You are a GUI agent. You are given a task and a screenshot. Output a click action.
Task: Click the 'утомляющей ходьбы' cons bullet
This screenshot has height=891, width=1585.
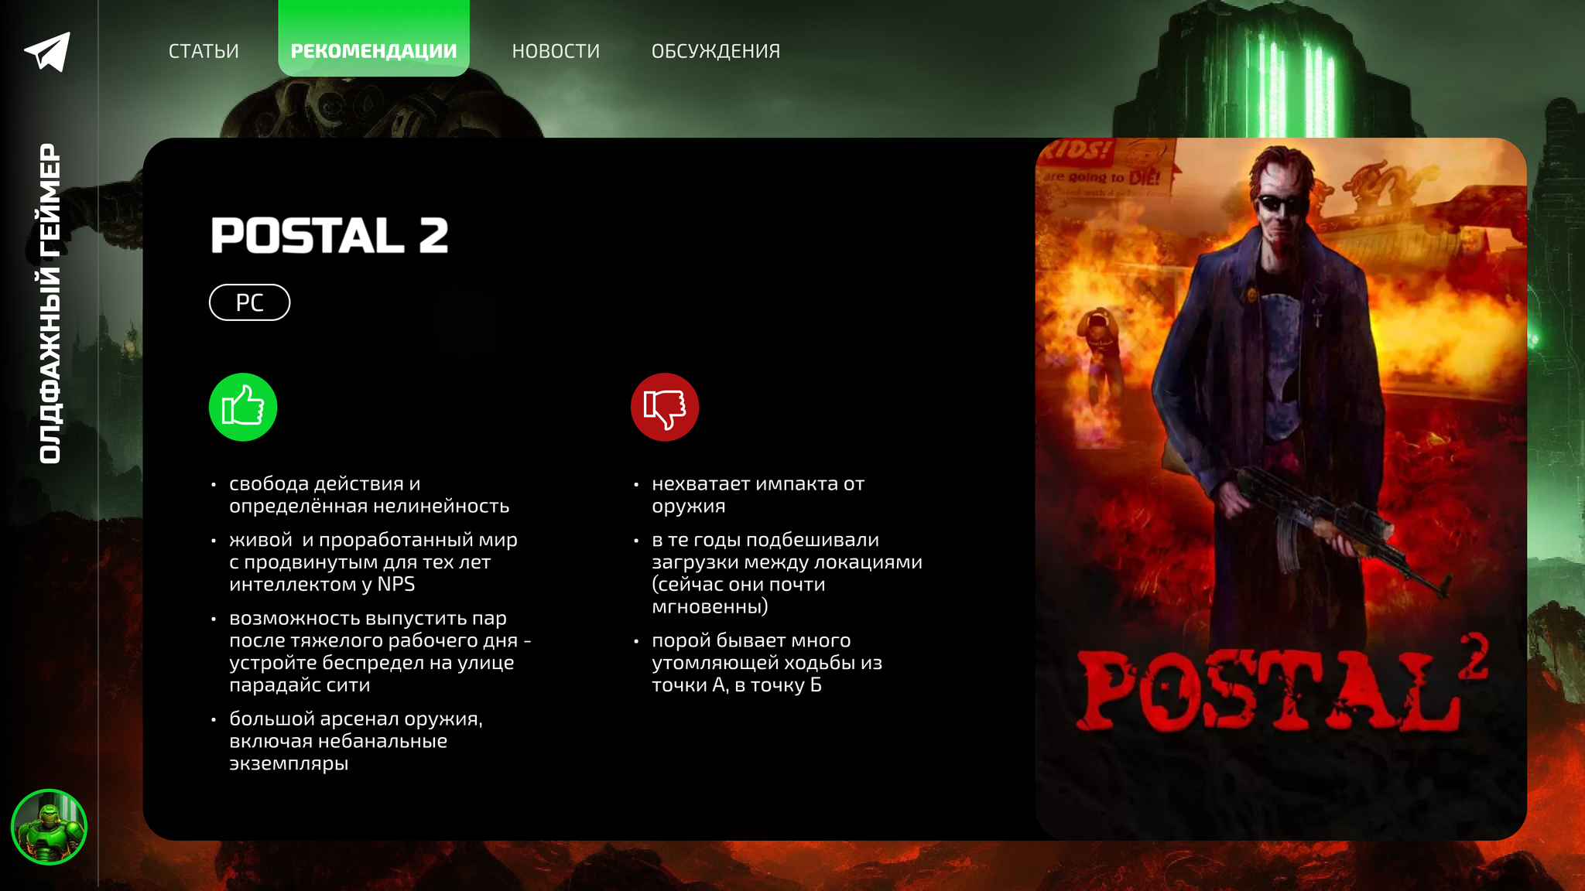click(x=767, y=662)
